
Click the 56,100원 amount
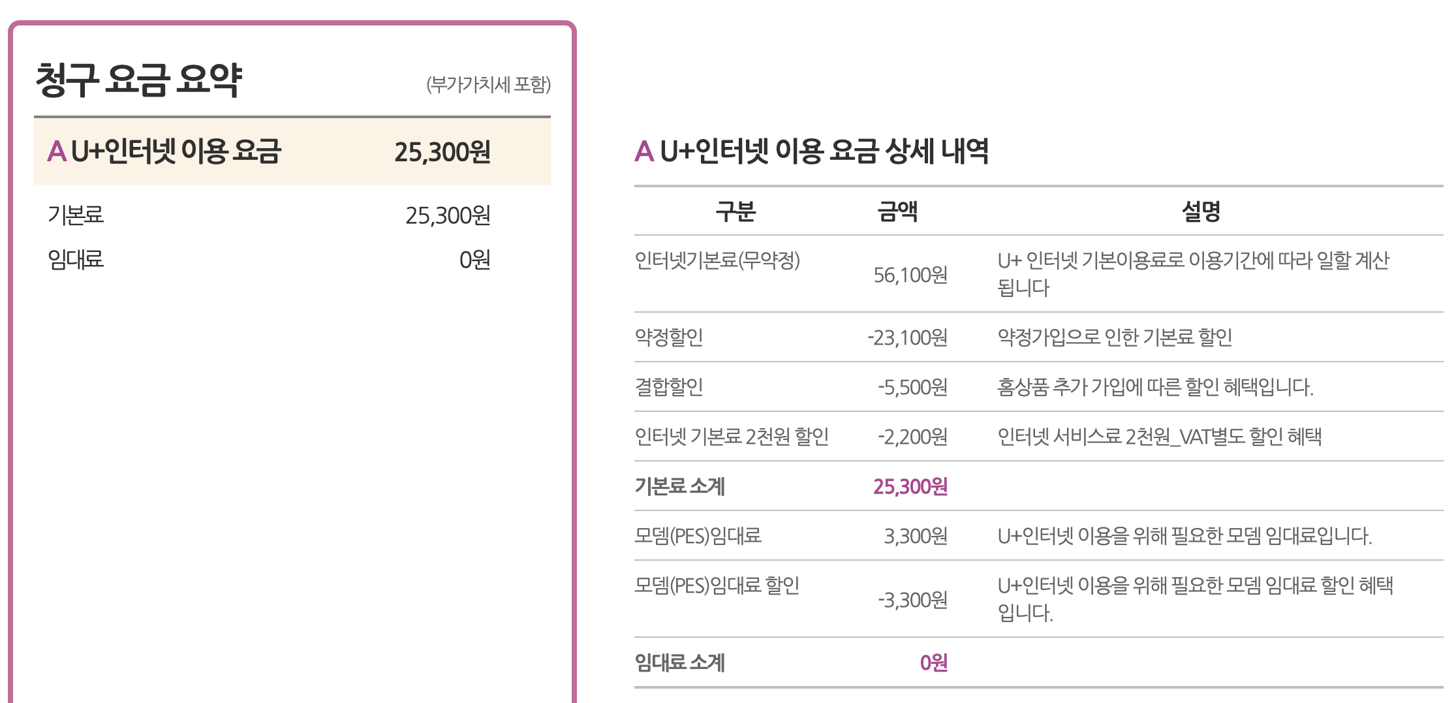[910, 275]
